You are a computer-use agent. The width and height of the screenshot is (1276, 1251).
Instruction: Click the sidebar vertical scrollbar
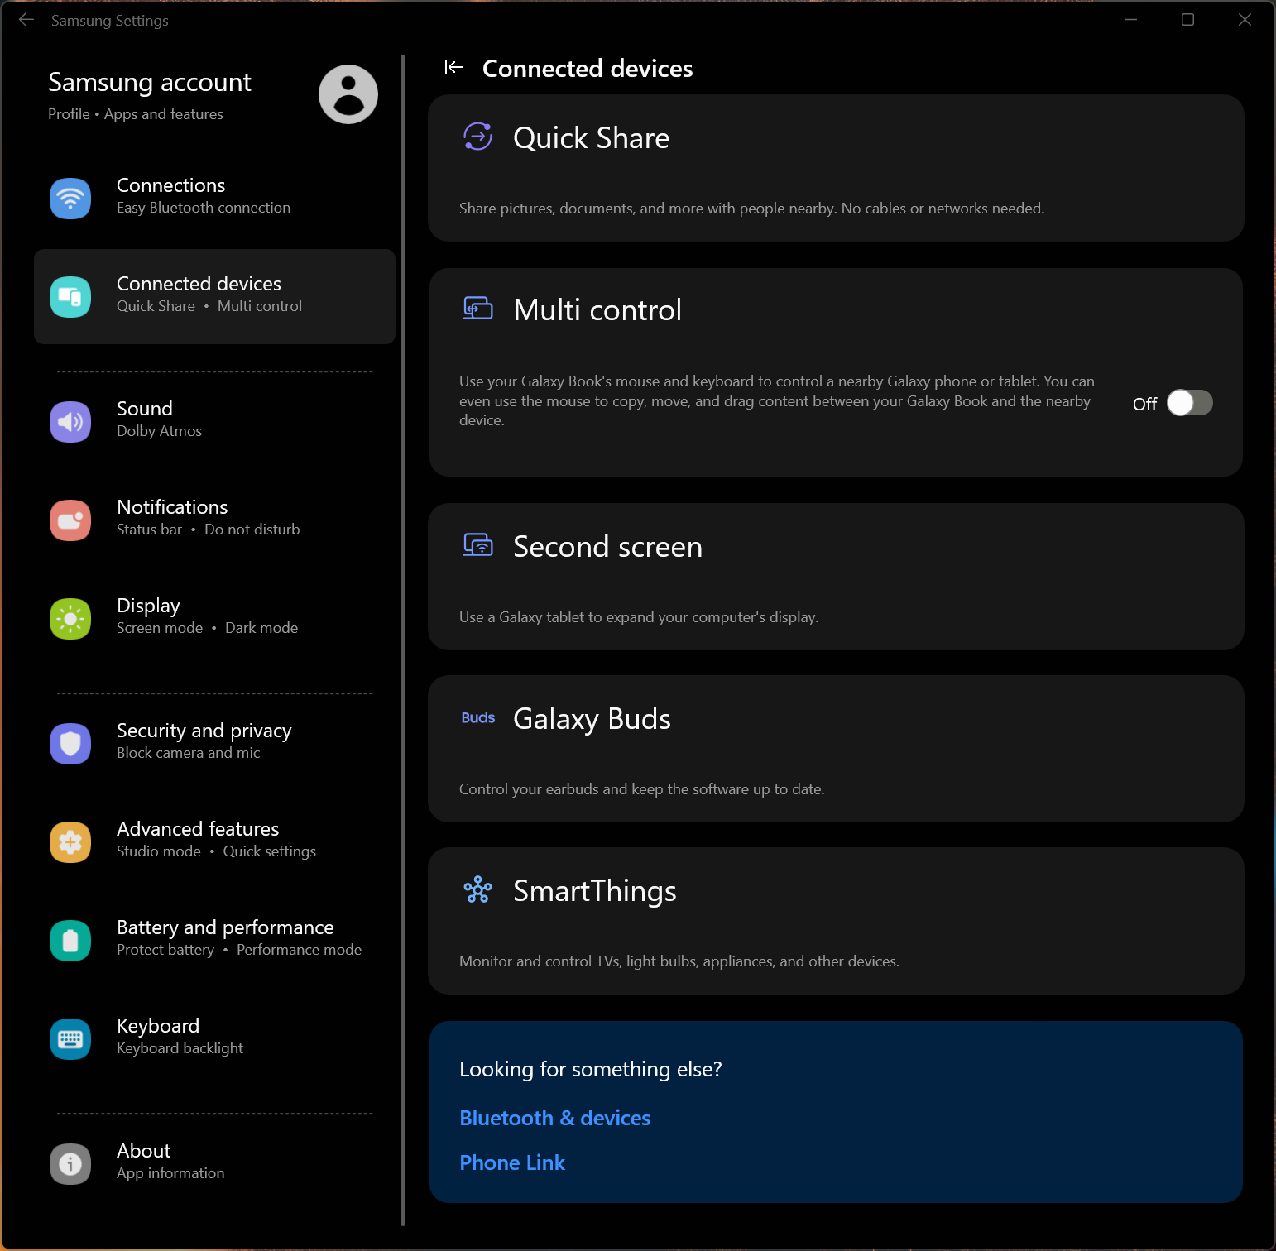pyautogui.click(x=403, y=639)
